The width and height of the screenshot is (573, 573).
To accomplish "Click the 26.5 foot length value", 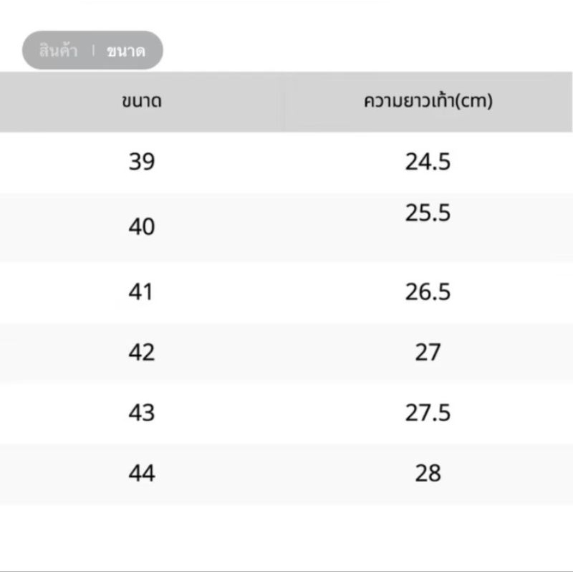I will (x=428, y=292).
